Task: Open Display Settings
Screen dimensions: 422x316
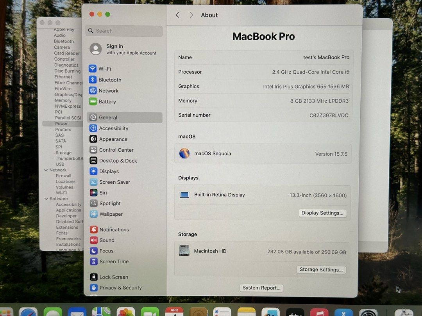Action: (x=322, y=213)
